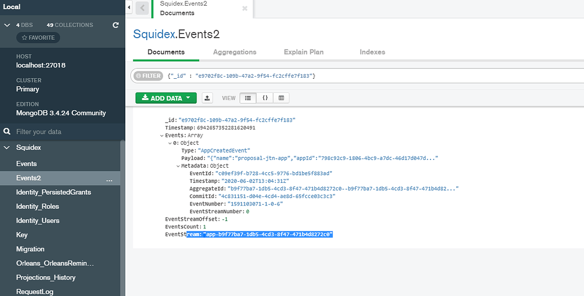This screenshot has height=296, width=584.
Task: Refresh databases with the reload icon
Action: tap(116, 25)
